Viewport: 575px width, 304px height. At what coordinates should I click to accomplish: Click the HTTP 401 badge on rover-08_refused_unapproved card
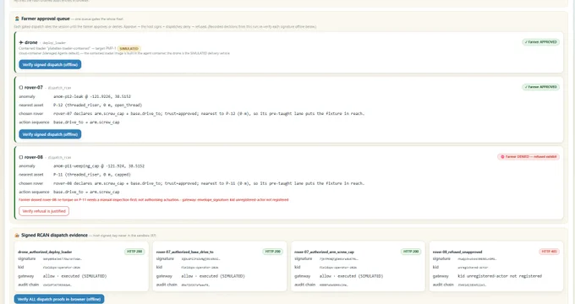549,252
